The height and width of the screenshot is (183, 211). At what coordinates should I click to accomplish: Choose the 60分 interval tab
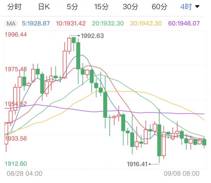[159, 7]
